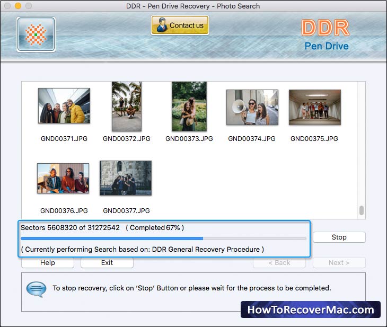This screenshot has height=327, width=387.
Task: Proceed with the Next > button
Action: pos(339,262)
